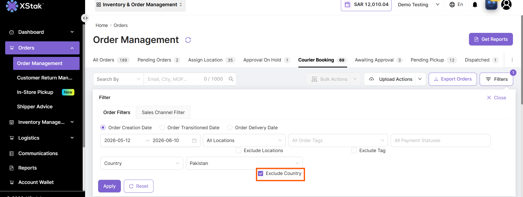
Task: Enable the Exclude Locations checkbox
Action: (239, 150)
